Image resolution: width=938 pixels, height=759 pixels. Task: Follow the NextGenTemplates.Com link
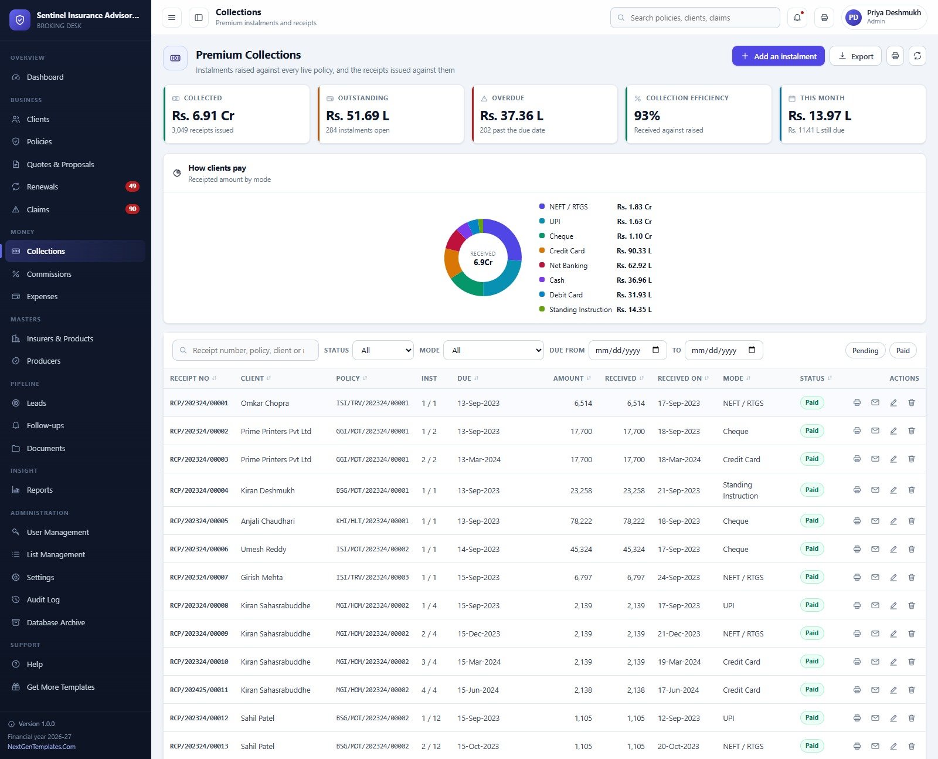42,747
